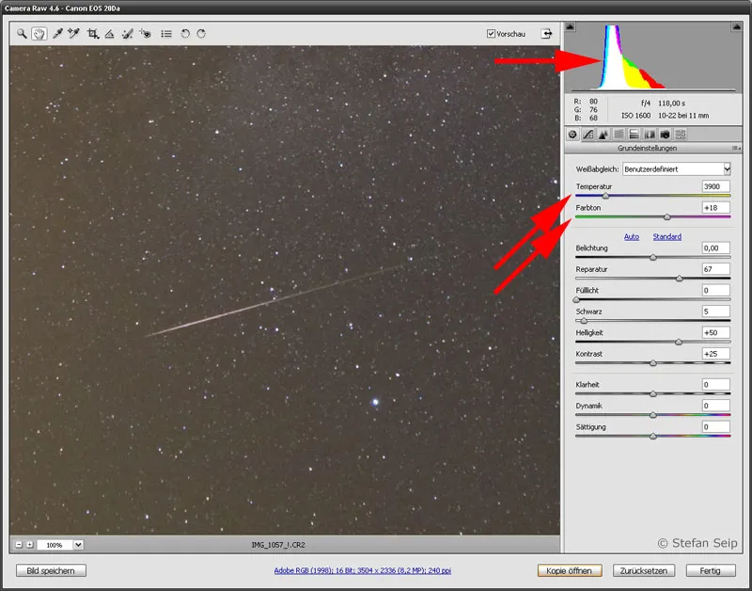Click the Sättigung slider handle
The width and height of the screenshot is (752, 591).
(x=653, y=436)
